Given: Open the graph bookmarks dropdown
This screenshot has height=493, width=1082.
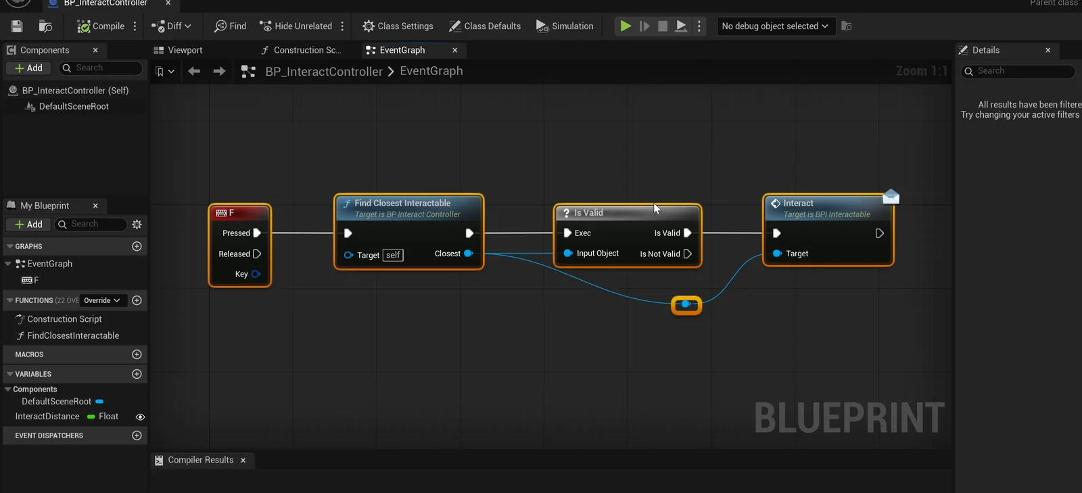Looking at the screenshot, I should click(x=164, y=72).
